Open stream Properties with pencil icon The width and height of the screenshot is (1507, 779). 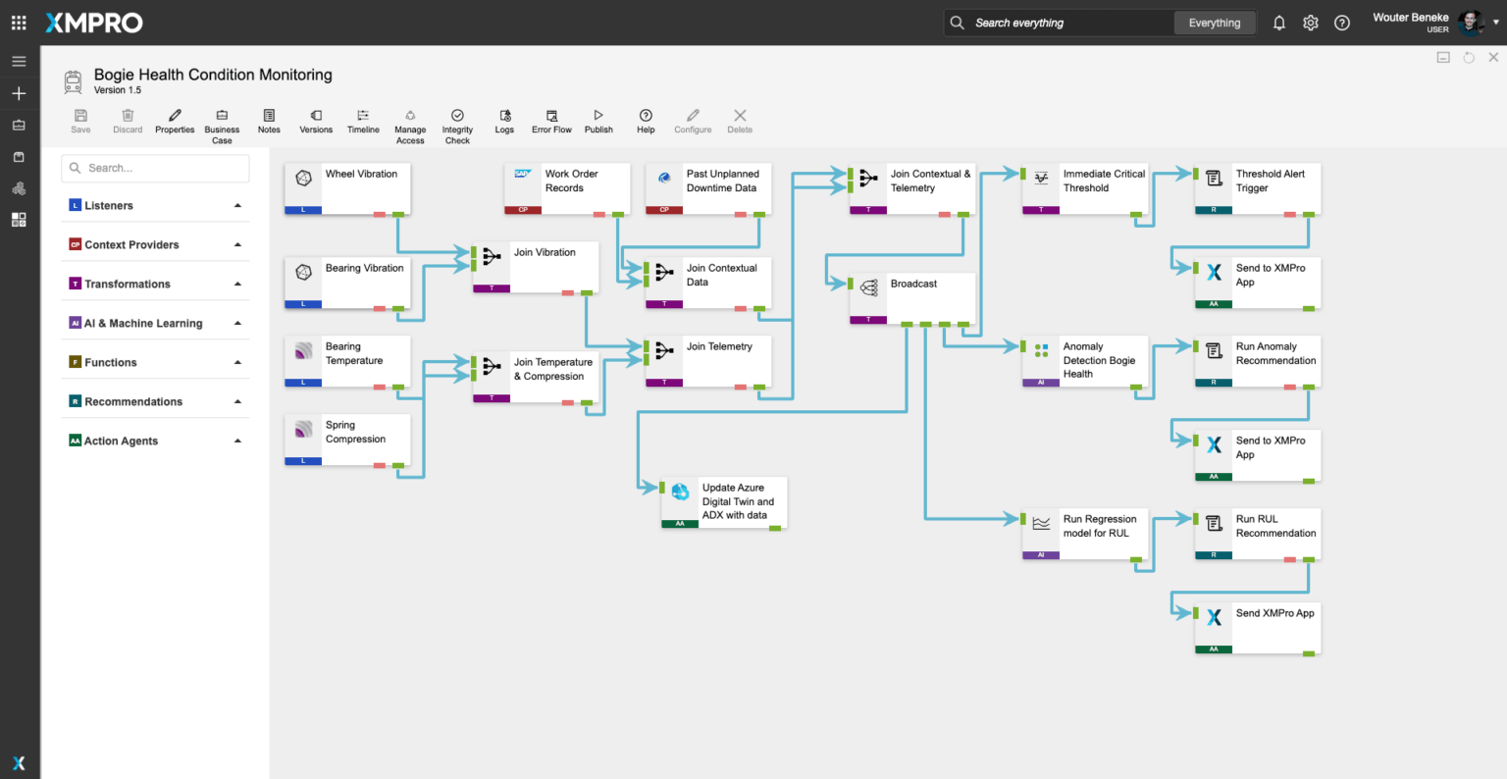coord(175,116)
